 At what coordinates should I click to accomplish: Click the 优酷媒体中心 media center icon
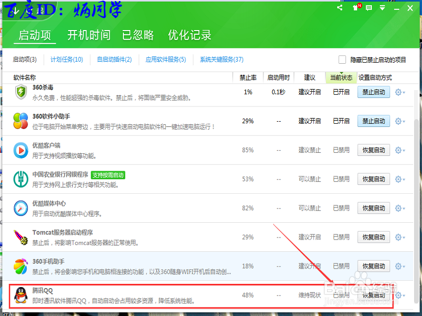20,208
